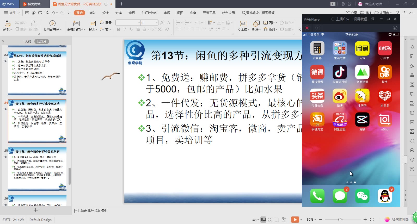Click the 分享 share button

click(351, 13)
